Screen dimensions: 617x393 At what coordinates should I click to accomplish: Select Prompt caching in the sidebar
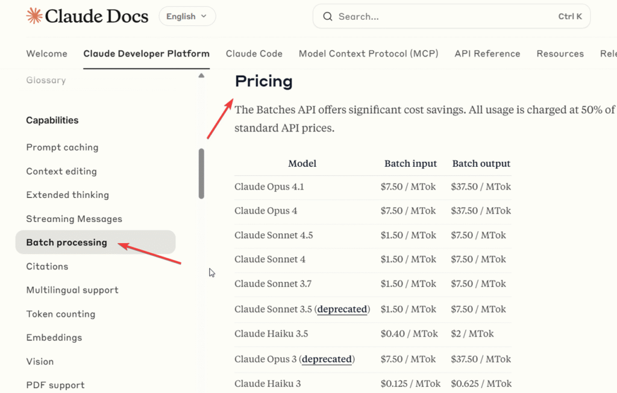click(62, 147)
